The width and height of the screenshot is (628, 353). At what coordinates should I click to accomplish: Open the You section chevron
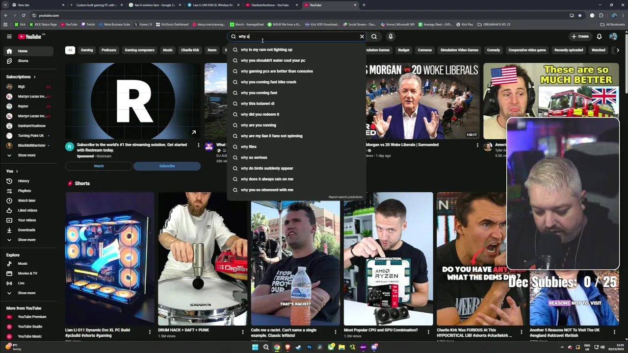click(x=17, y=171)
